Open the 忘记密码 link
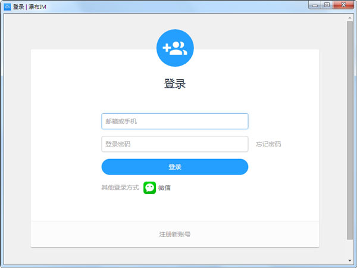Image resolution: width=357 pixels, height=268 pixels. (268, 144)
